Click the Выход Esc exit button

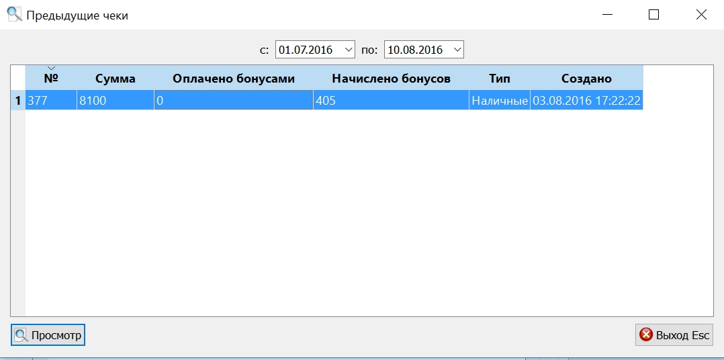click(674, 335)
